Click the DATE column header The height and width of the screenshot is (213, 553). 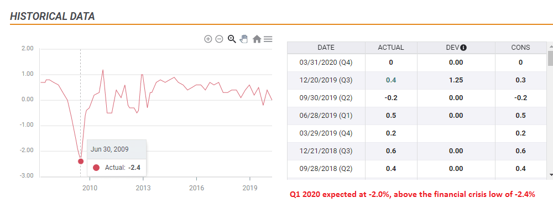coord(326,47)
